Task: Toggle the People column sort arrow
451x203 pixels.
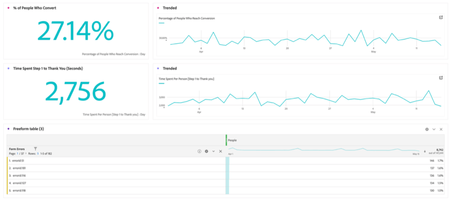Action: pyautogui.click(x=425, y=151)
